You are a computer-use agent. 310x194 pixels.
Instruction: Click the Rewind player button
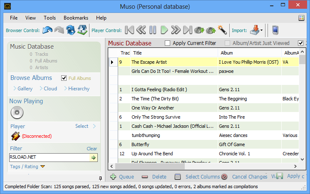pos(141,30)
